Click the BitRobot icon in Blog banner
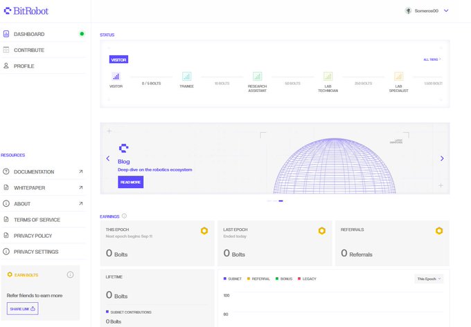The image size is (471, 327). tap(124, 148)
